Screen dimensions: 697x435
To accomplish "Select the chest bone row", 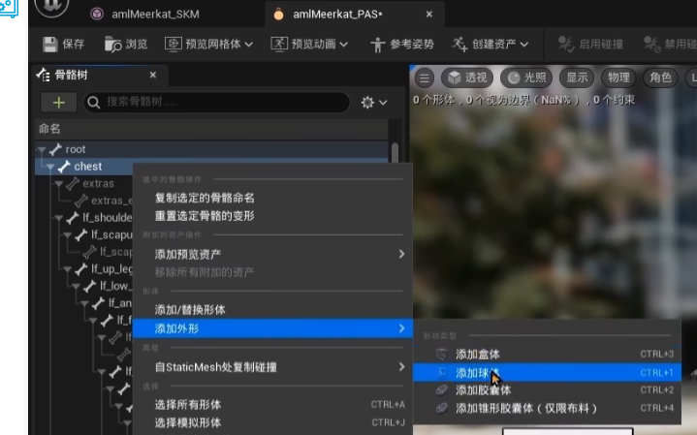I will tap(84, 167).
